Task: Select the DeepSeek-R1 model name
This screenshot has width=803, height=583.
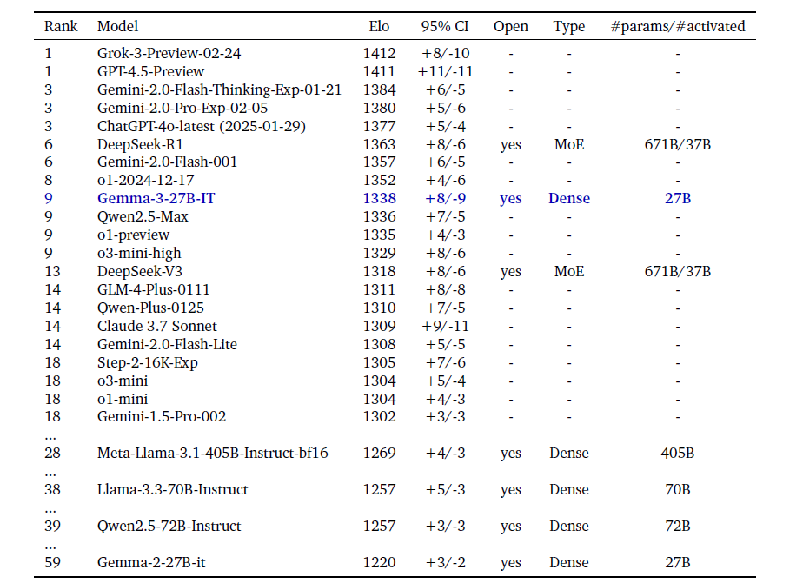Action: coord(140,144)
